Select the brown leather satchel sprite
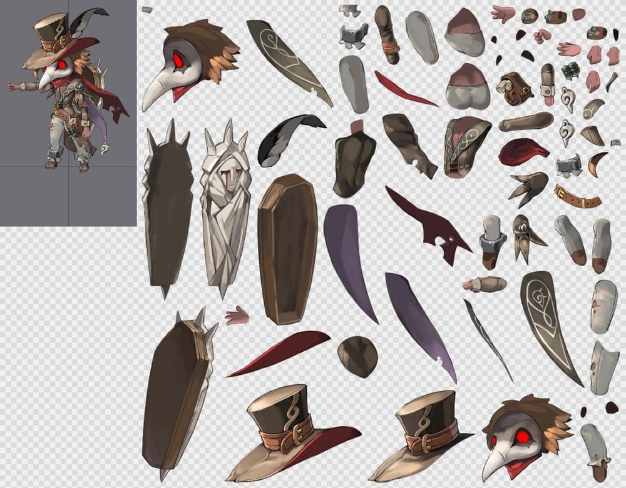 pyautogui.click(x=515, y=89)
